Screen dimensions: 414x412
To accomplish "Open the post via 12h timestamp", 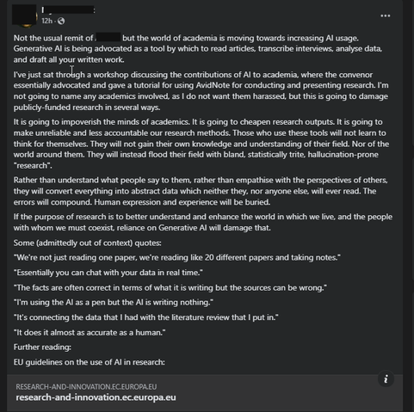I will tap(46, 21).
